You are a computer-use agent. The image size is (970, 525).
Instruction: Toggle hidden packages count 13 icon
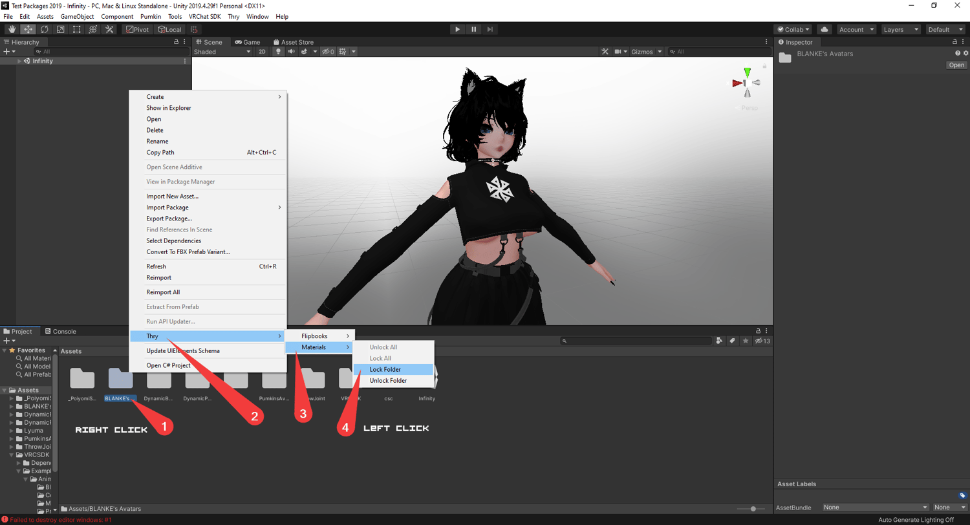point(762,341)
